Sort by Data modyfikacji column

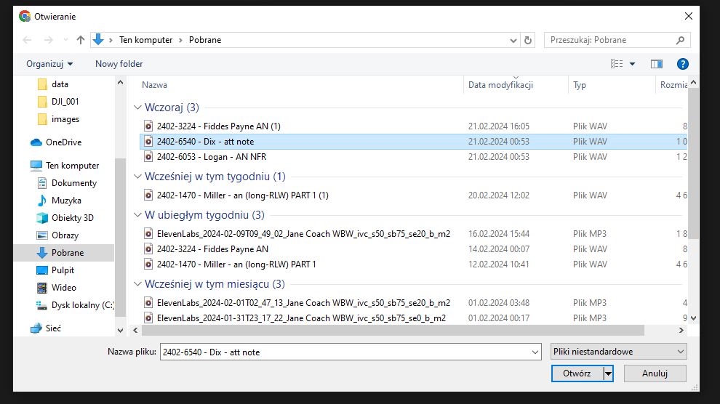point(500,85)
